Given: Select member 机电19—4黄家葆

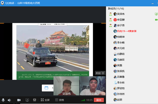Looking at the screenshot, I should [125, 31].
